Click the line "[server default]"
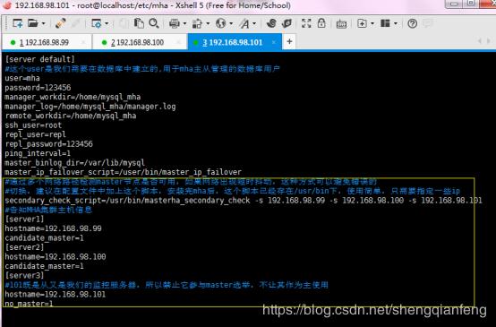 40,59
